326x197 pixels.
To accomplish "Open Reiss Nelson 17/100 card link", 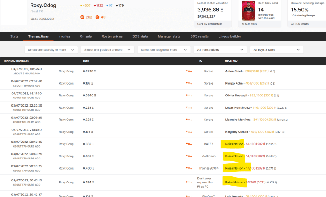I will point(245,168).
